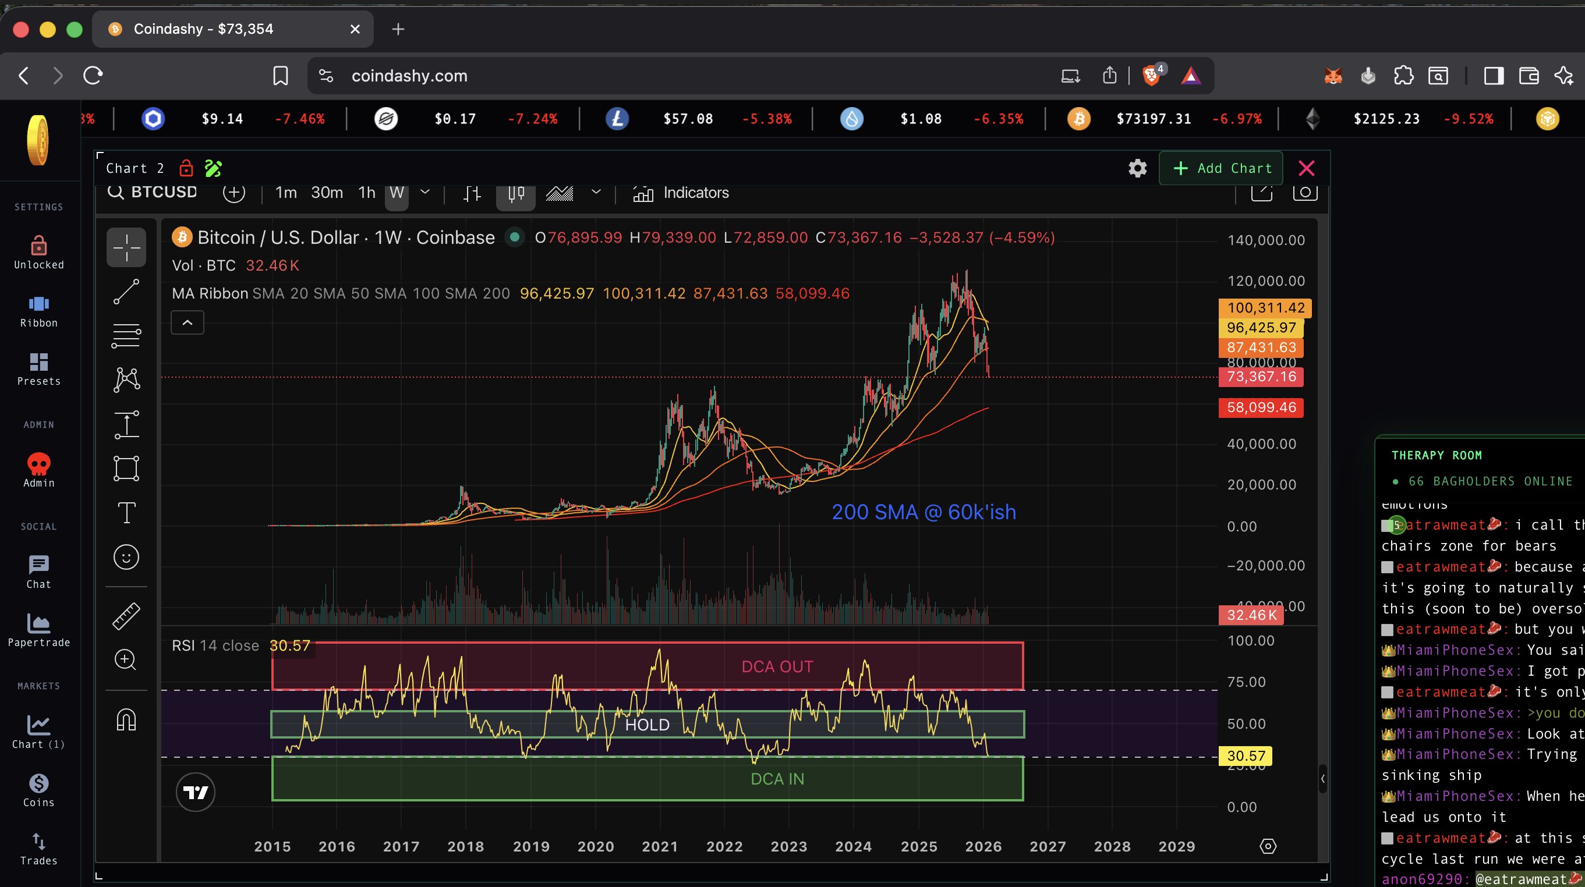Expand the timeframe interval dropdown
The image size is (1585, 887).
[x=424, y=192]
